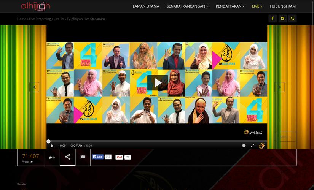Click the small play control in player bar
Screen dimensions: 314x190
[x=52, y=146]
